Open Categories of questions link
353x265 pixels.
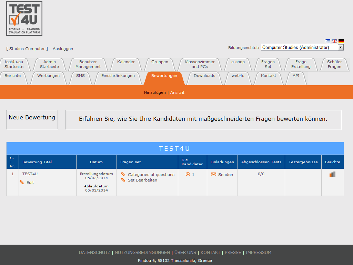(151, 175)
